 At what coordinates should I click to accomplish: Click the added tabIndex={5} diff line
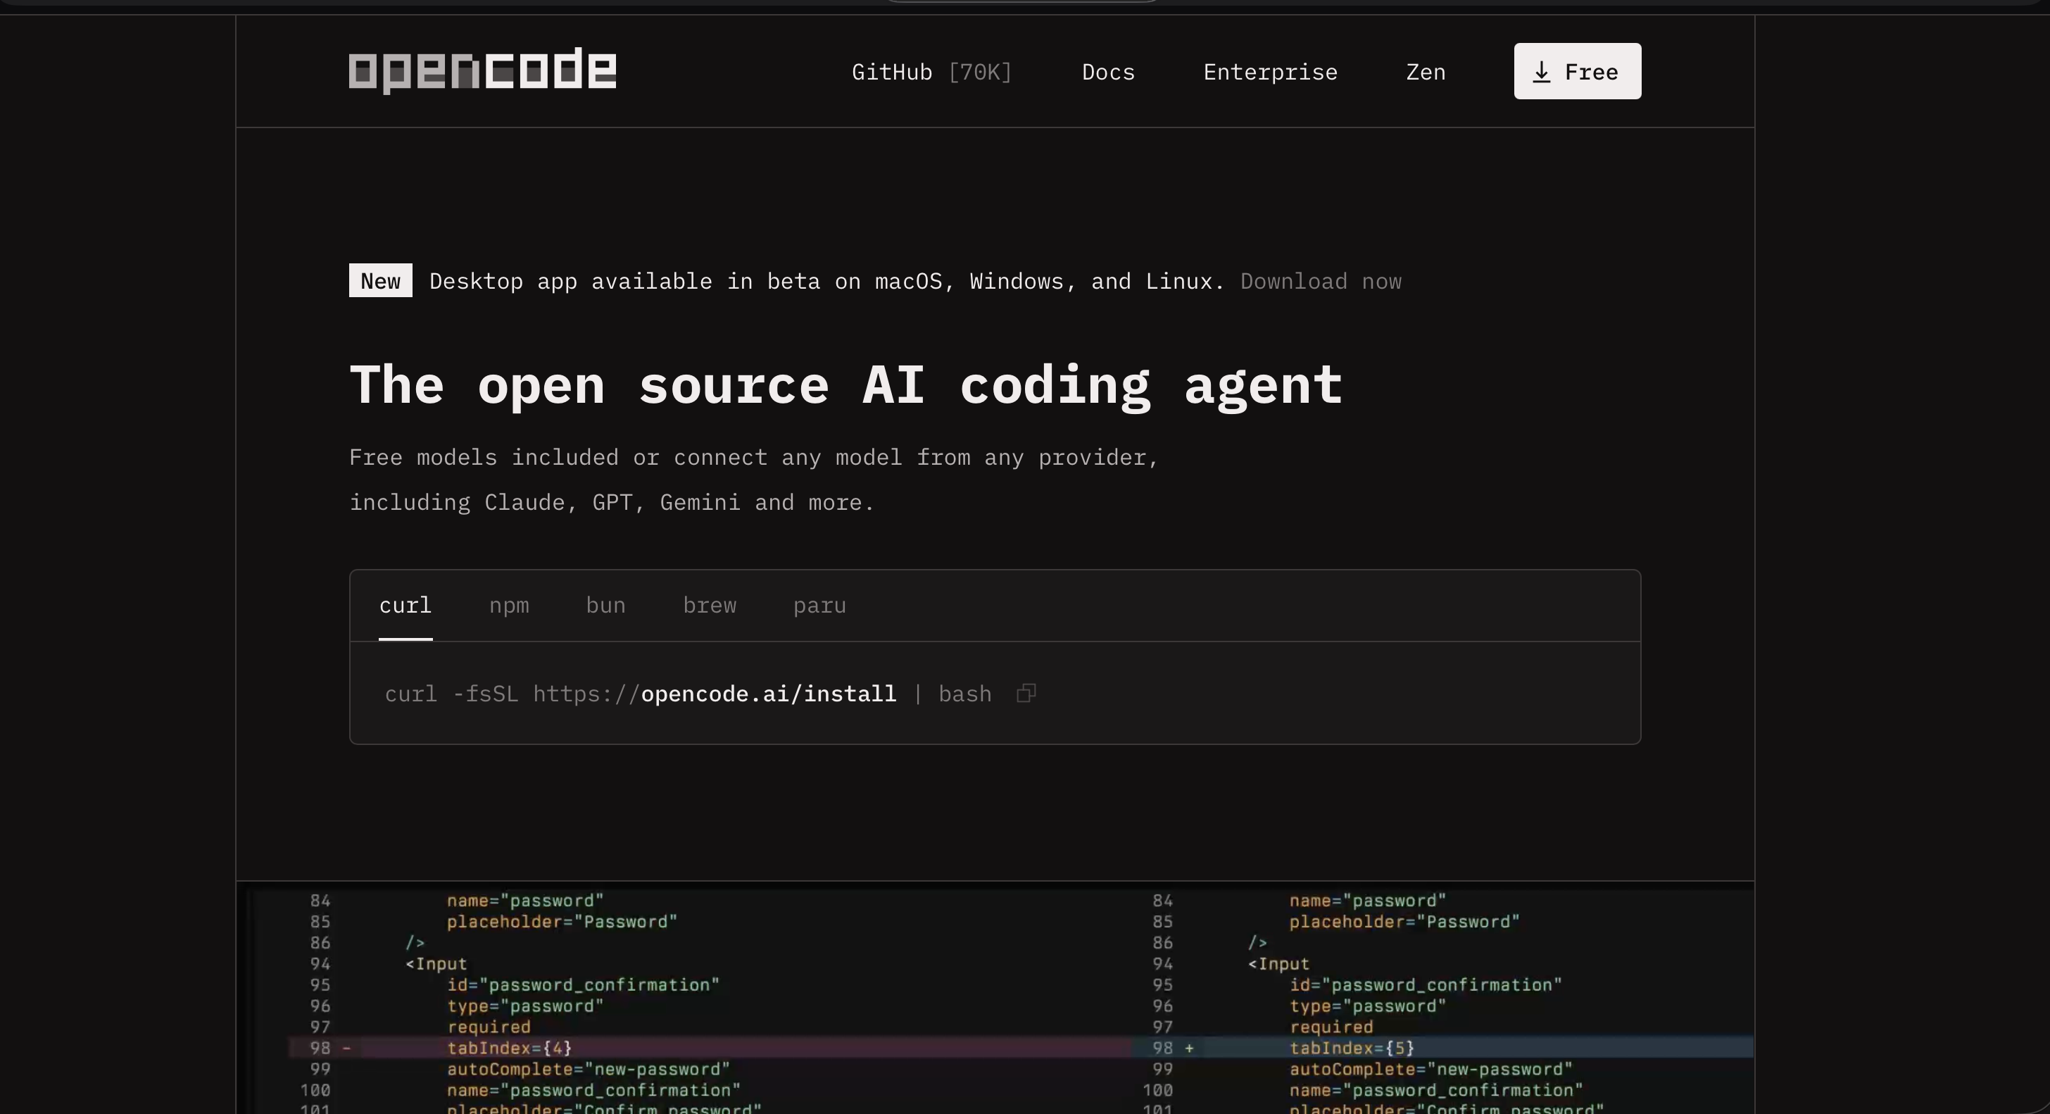click(x=1351, y=1047)
